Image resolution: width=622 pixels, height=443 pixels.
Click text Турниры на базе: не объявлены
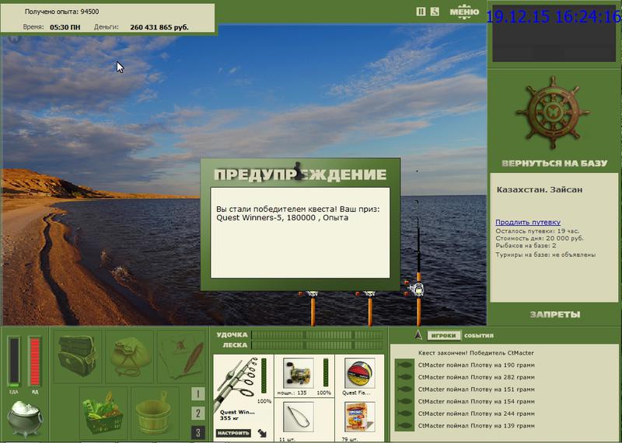pyautogui.click(x=546, y=254)
